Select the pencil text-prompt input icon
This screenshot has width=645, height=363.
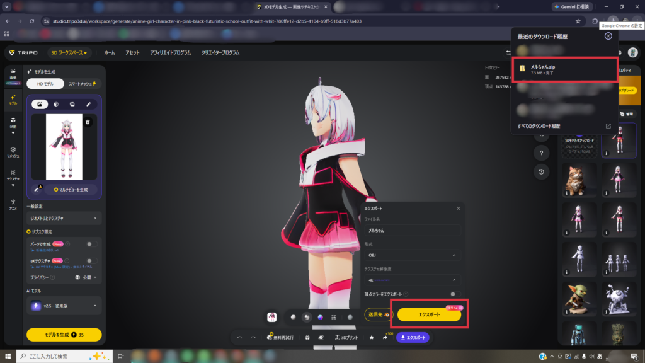point(88,104)
